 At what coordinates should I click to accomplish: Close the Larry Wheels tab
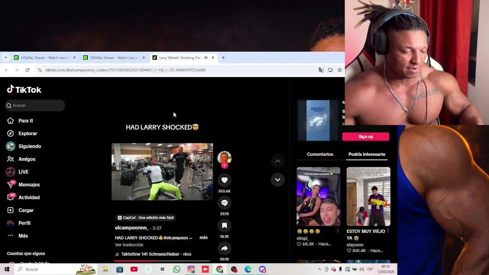(213, 58)
